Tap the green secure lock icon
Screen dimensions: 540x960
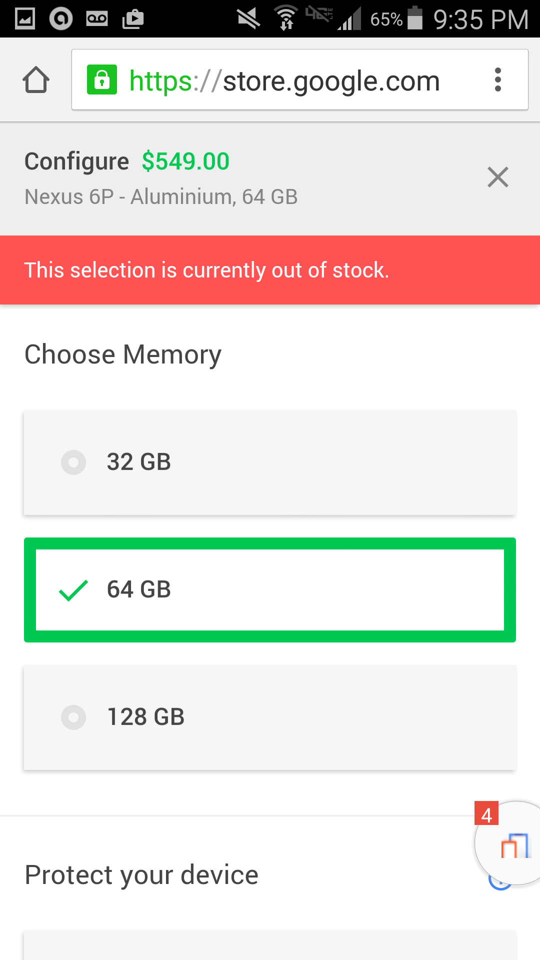102,79
